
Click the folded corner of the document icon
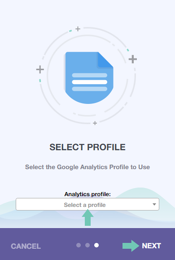pyautogui.click(x=105, y=60)
